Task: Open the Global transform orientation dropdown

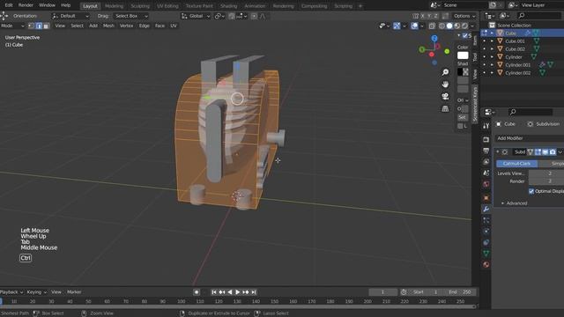Action: point(196,16)
